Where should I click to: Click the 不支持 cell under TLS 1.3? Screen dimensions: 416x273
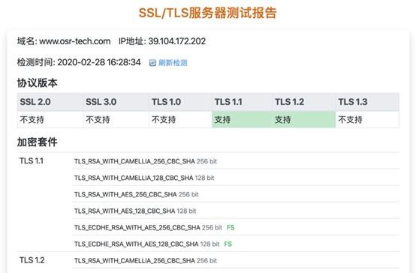point(367,119)
